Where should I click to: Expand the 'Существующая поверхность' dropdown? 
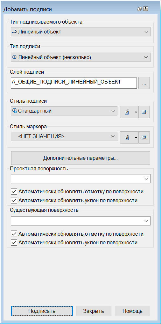pos(80,221)
